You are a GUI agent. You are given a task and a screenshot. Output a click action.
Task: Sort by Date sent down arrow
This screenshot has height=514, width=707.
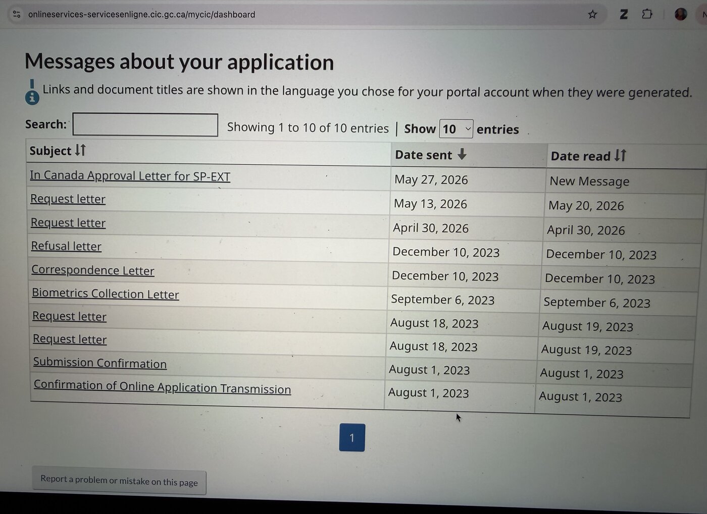(462, 154)
